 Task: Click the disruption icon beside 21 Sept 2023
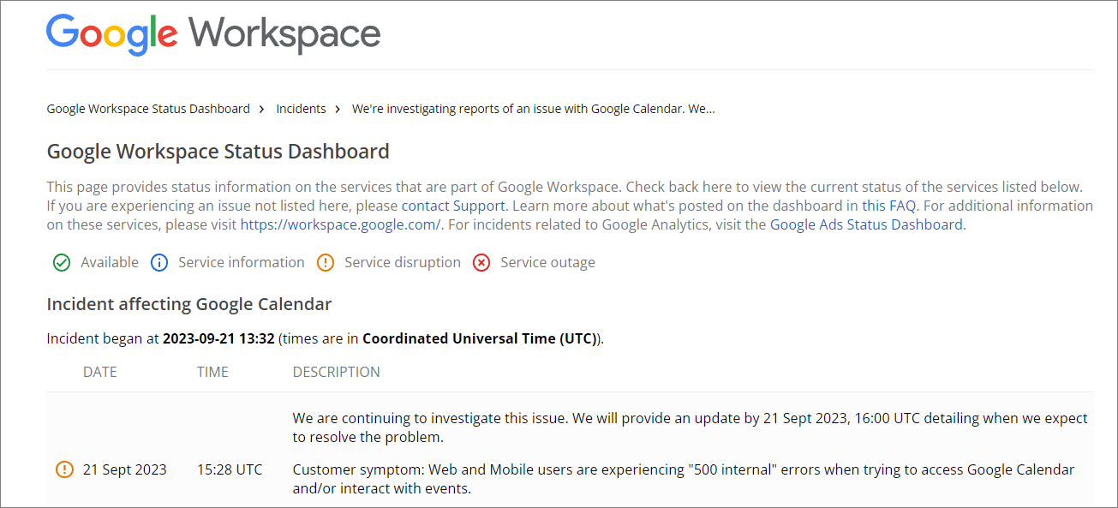64,469
